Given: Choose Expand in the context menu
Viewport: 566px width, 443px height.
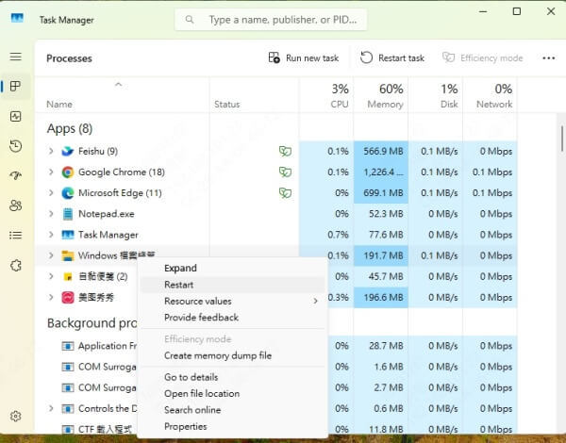Looking at the screenshot, I should (232, 268).
